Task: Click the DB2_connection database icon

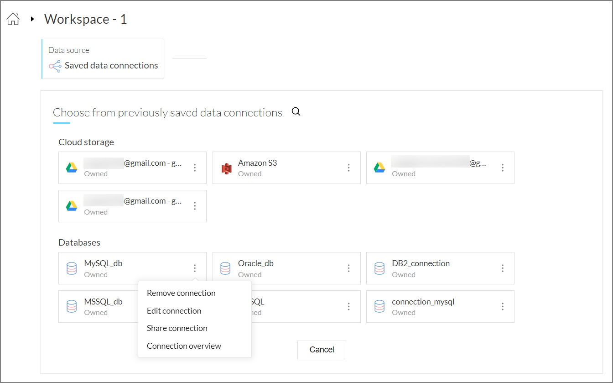Action: tap(379, 268)
